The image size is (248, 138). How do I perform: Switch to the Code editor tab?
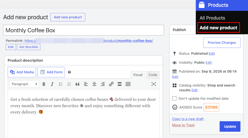(152, 75)
